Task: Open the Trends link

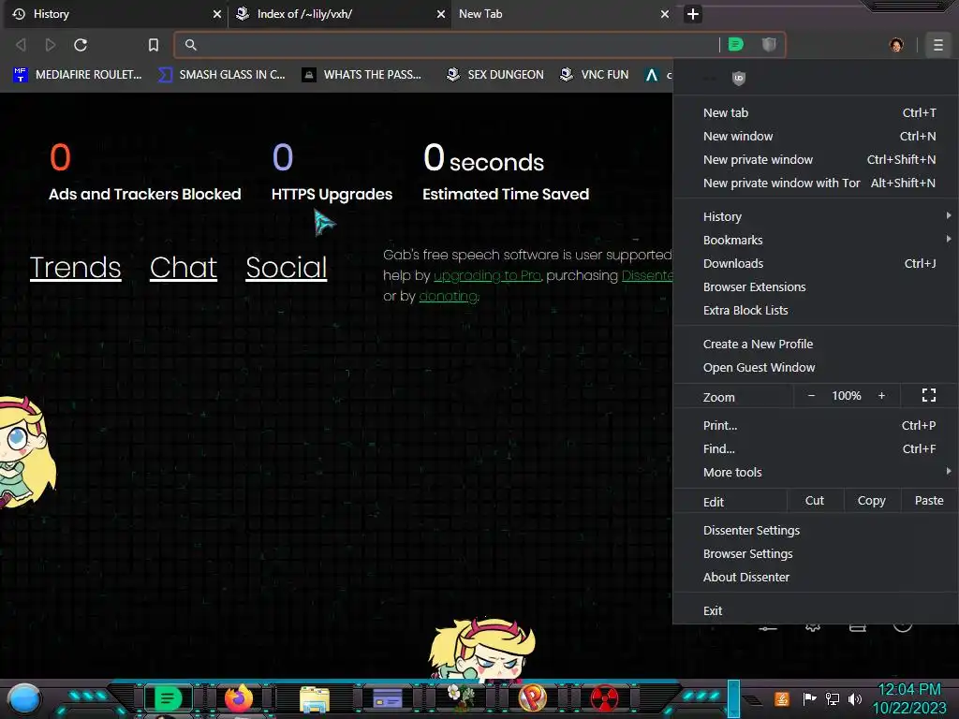Action: (x=75, y=268)
